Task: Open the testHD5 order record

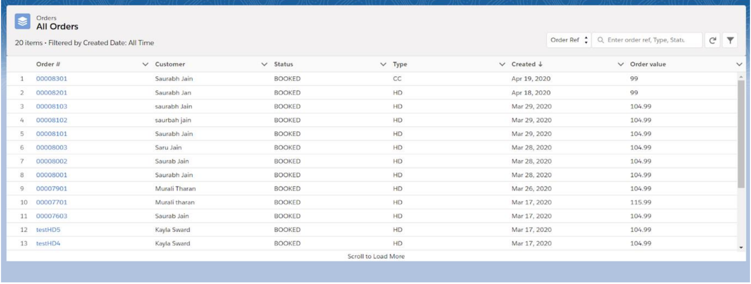Action: pyautogui.click(x=48, y=229)
